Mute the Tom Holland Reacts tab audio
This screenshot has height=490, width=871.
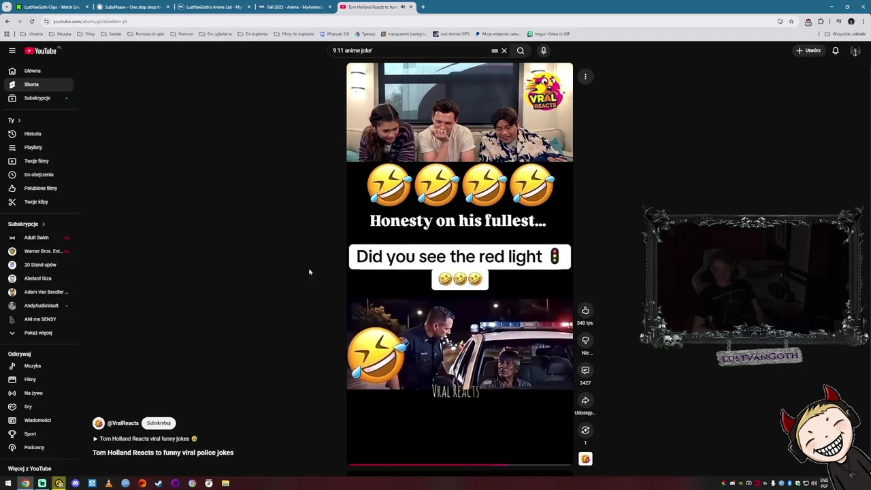point(402,7)
